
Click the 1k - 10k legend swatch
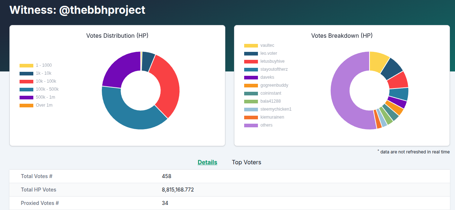[26, 73]
